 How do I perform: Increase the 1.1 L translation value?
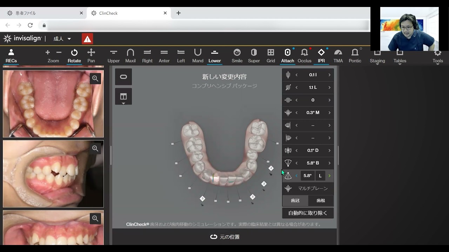tap(329, 87)
